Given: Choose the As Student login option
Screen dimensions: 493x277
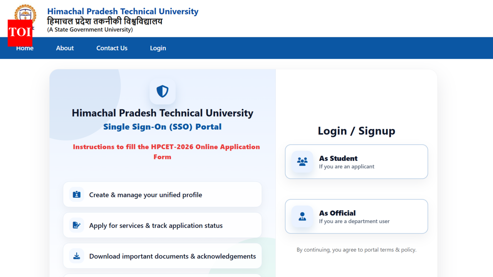Looking at the screenshot, I should coord(356,162).
